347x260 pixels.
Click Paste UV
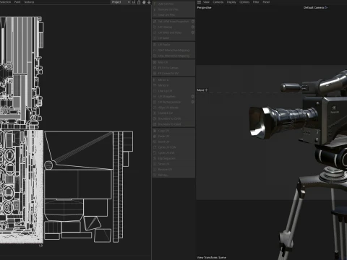173,136
